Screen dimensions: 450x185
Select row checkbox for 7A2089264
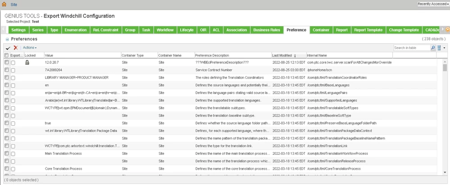coord(7,70)
